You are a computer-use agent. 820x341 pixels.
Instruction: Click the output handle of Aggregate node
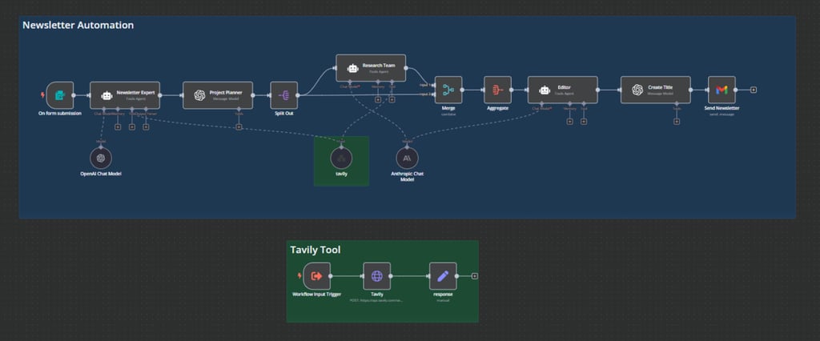tap(512, 90)
